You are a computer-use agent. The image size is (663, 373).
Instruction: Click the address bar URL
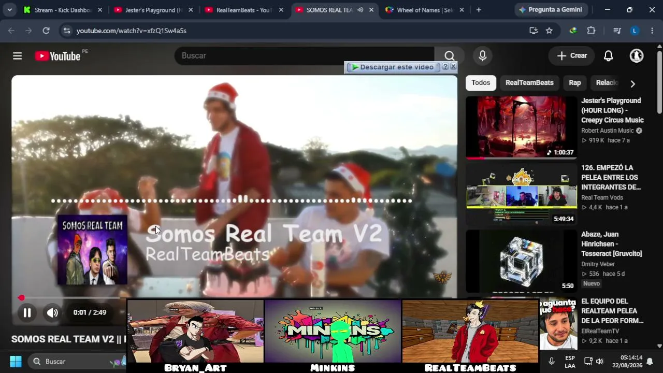coord(132,31)
